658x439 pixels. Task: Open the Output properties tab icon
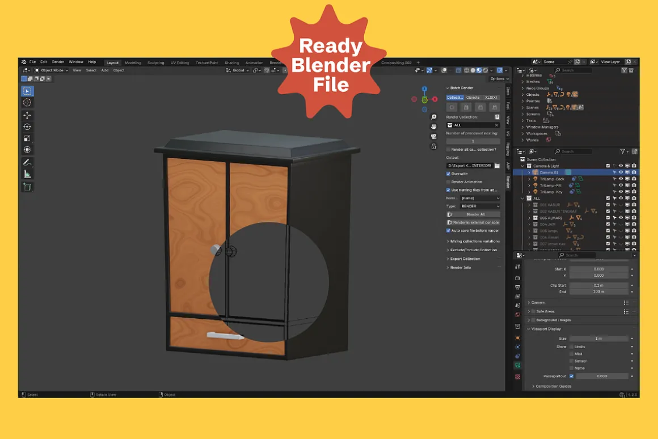click(x=517, y=287)
